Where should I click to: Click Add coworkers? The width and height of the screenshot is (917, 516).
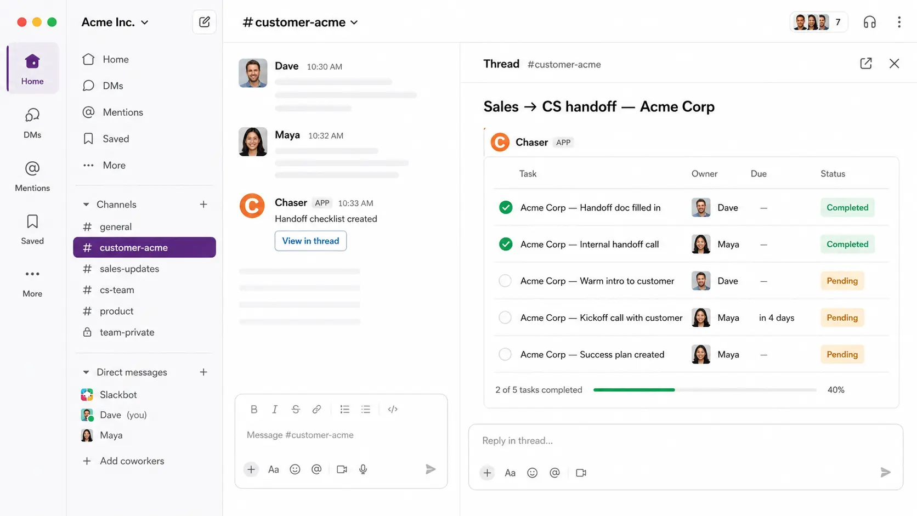pyautogui.click(x=123, y=461)
